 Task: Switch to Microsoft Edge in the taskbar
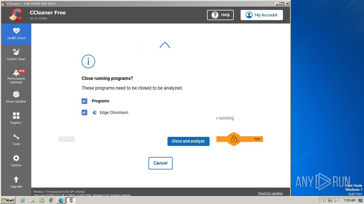(x=61, y=200)
